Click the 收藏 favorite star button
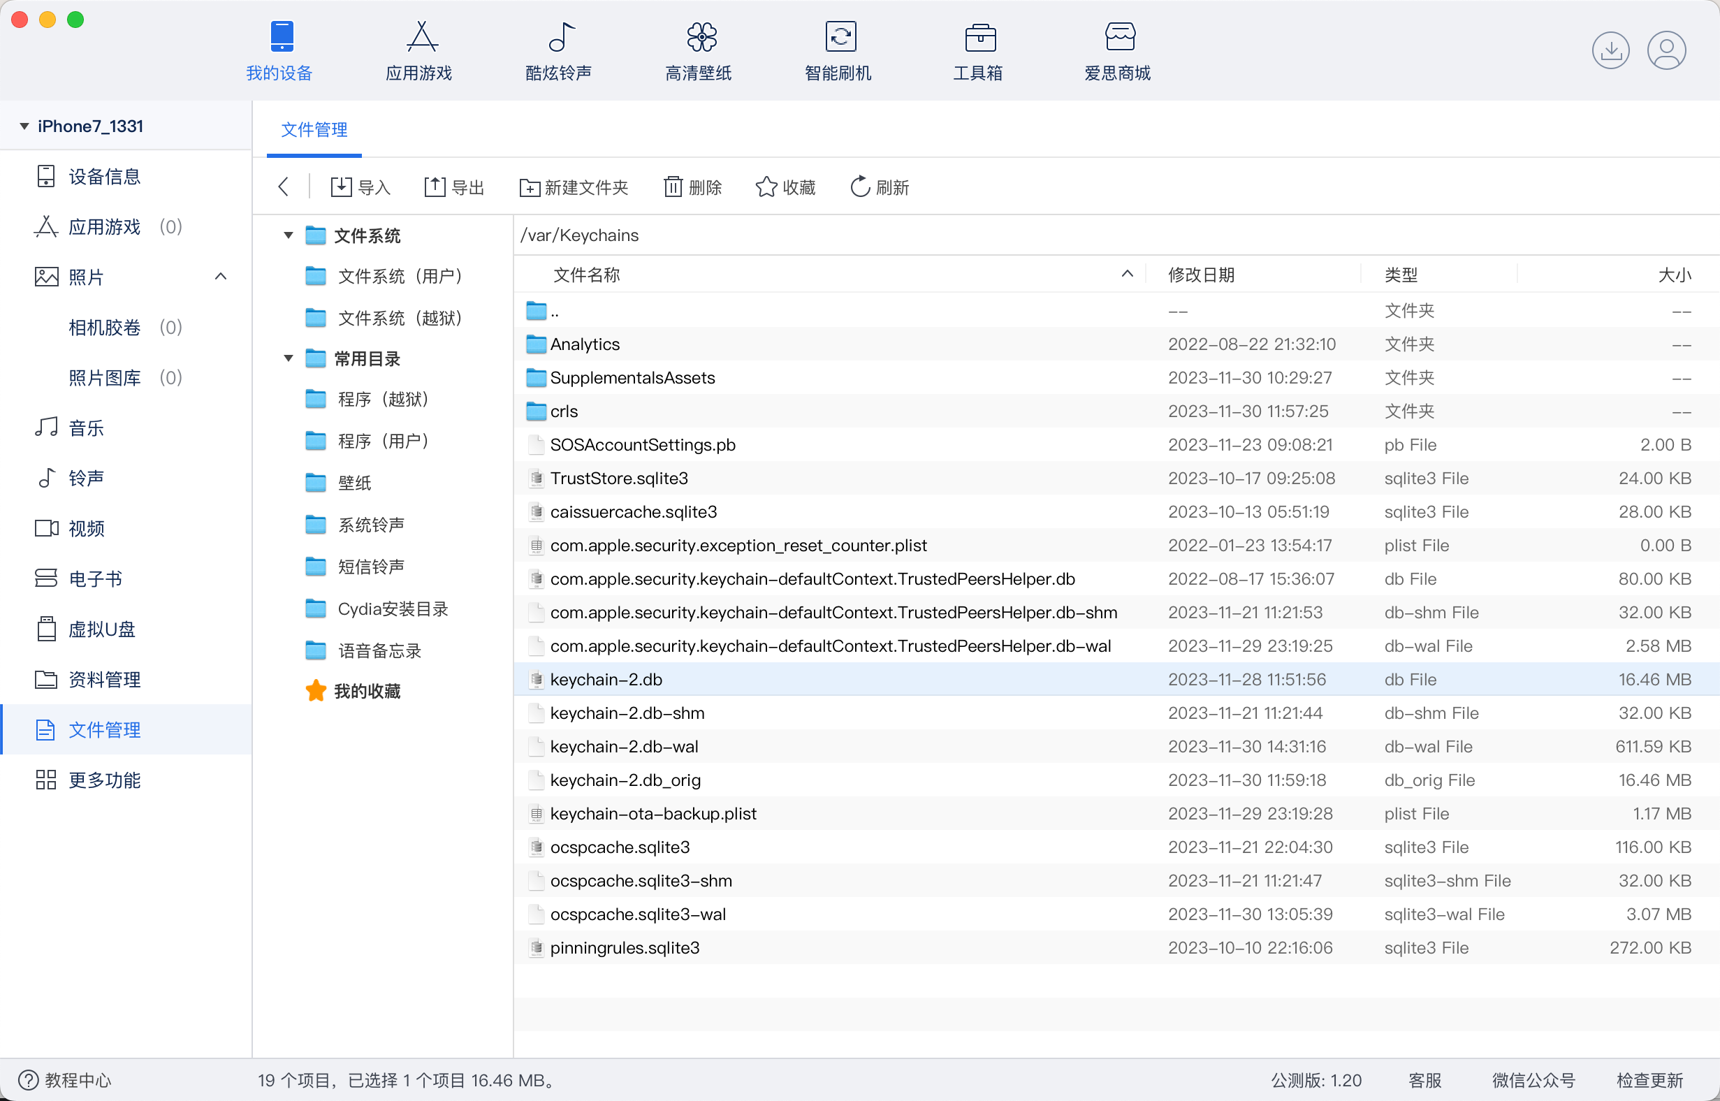The height and width of the screenshot is (1101, 1720). point(786,187)
